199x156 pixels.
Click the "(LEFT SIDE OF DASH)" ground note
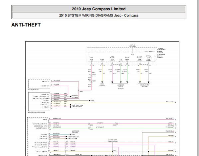[x=76, y=132]
